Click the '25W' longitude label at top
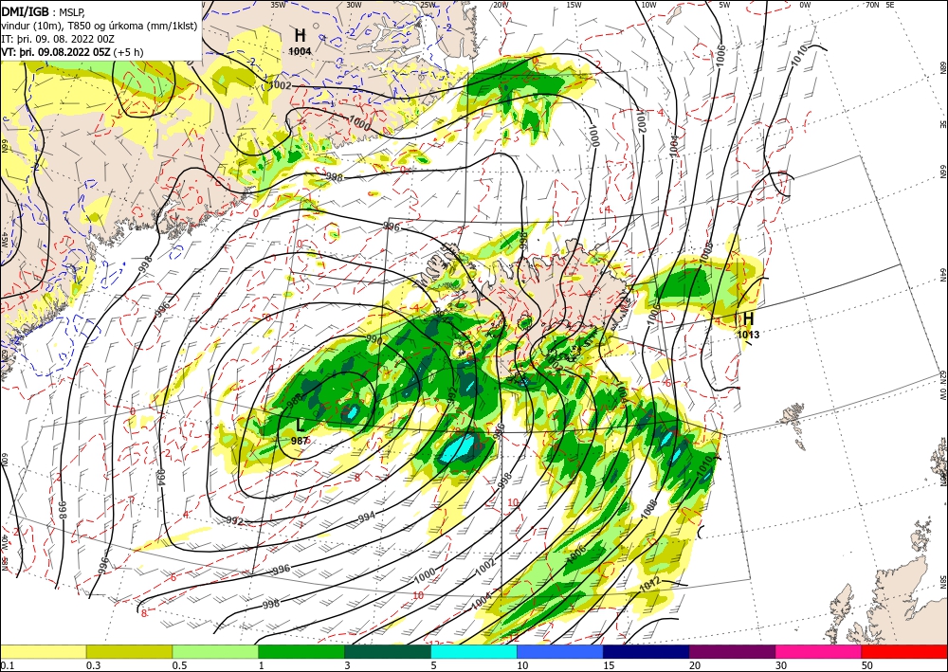 coord(428,5)
